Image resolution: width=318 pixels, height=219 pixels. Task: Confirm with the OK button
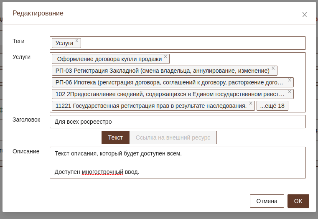coord(298,201)
